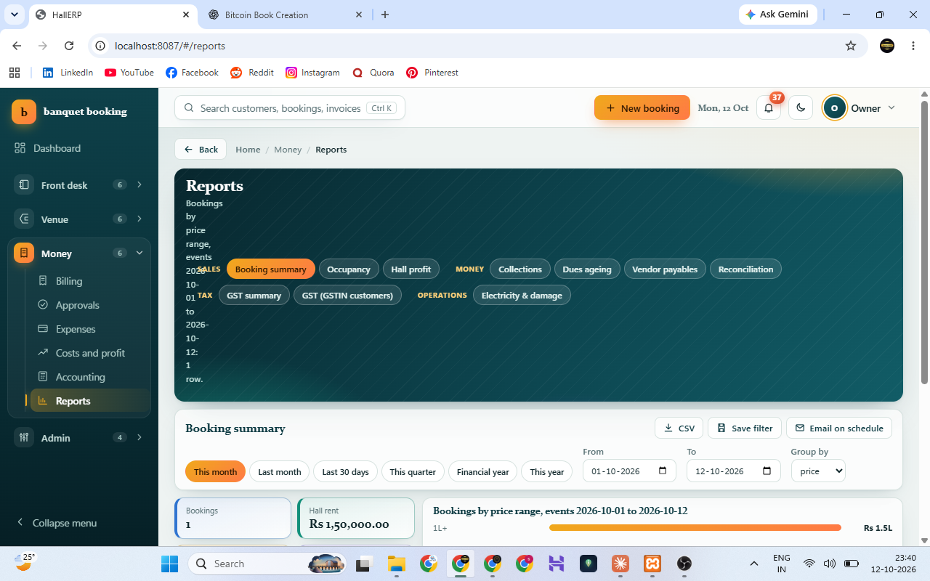The image size is (930, 581).
Task: Open the To date calendar picker
Action: (767, 471)
